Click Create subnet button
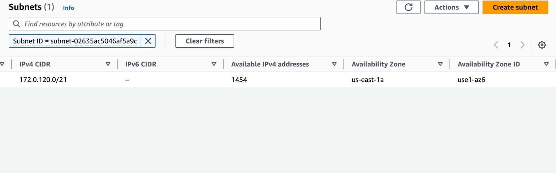 coord(515,7)
